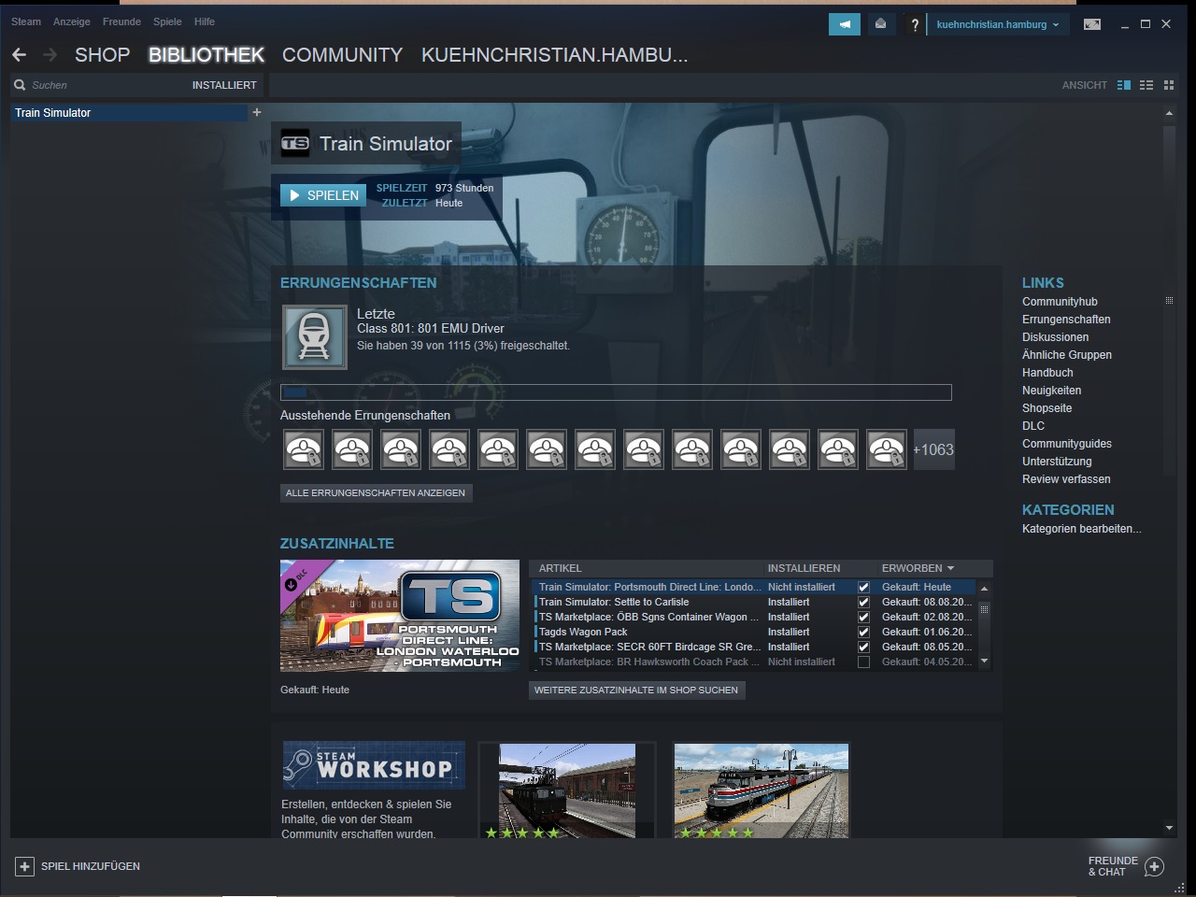The image size is (1196, 897).
Task: Toggle Settle to Carlisle install checkbox
Action: pos(863,602)
